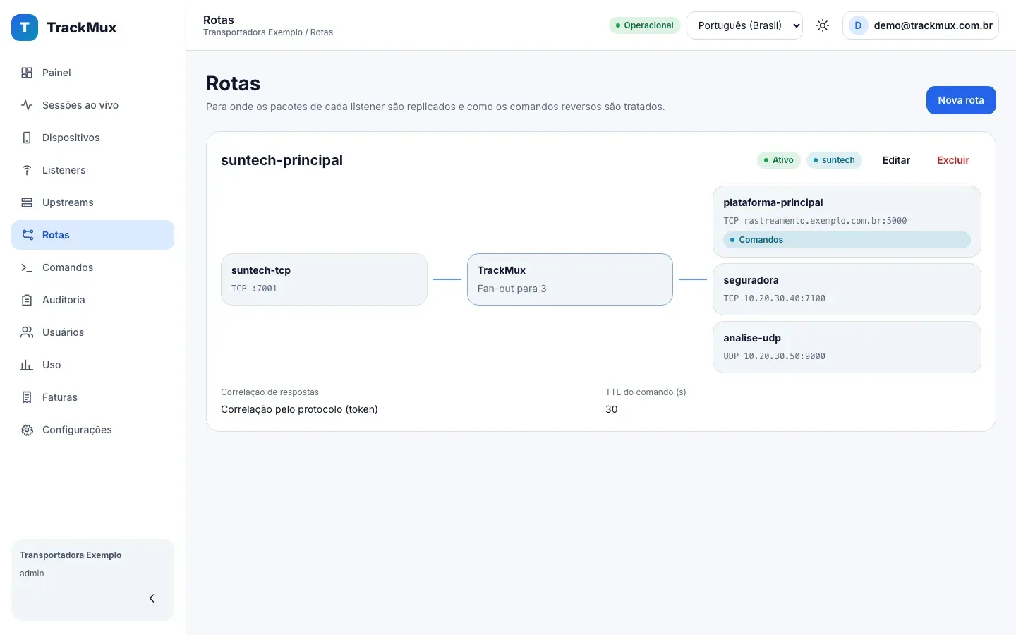Click the TrackMux logo icon
The width and height of the screenshot is (1016, 635).
click(25, 28)
